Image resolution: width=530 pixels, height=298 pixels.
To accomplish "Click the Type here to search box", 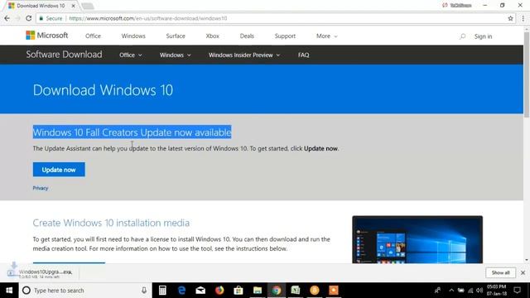I will click(x=84, y=291).
